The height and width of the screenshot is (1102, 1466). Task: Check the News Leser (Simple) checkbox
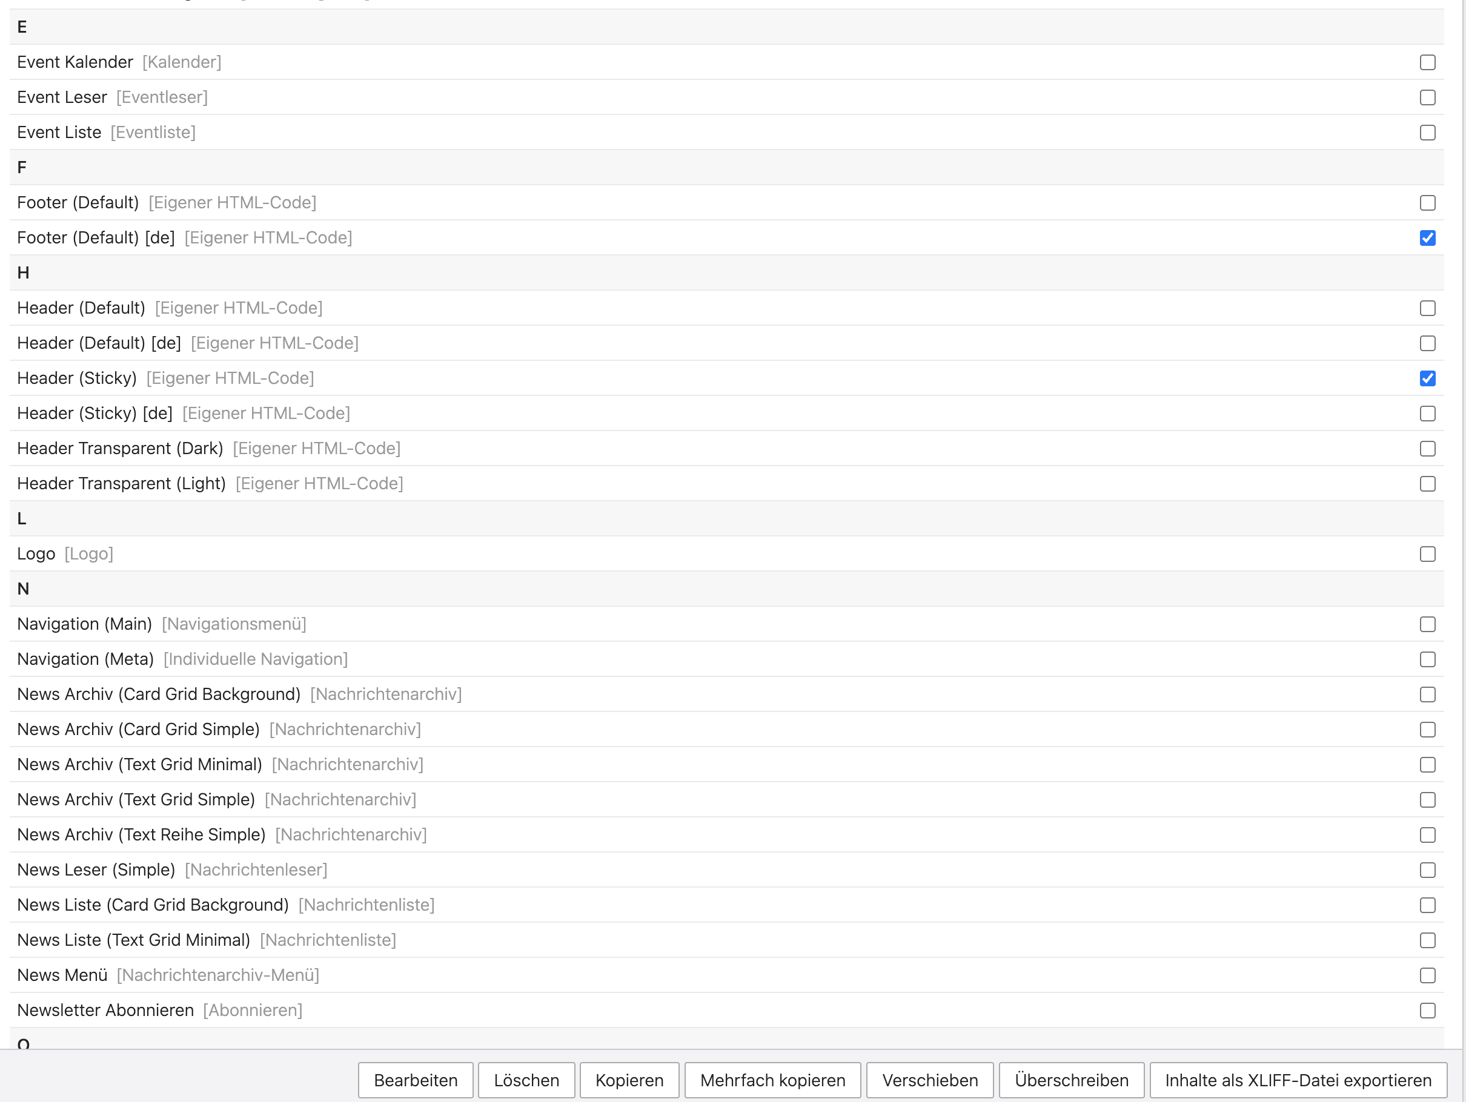pos(1428,869)
